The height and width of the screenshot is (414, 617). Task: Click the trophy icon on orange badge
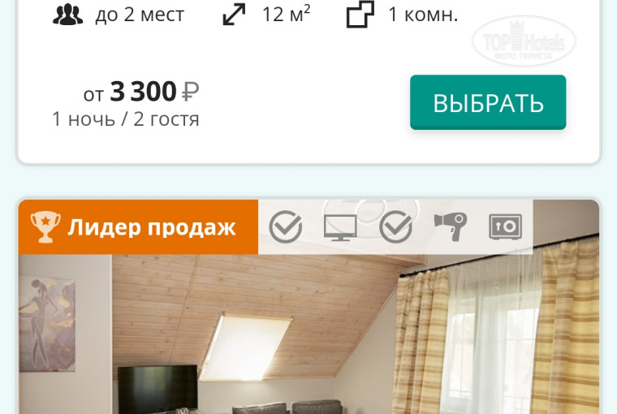pyautogui.click(x=45, y=227)
